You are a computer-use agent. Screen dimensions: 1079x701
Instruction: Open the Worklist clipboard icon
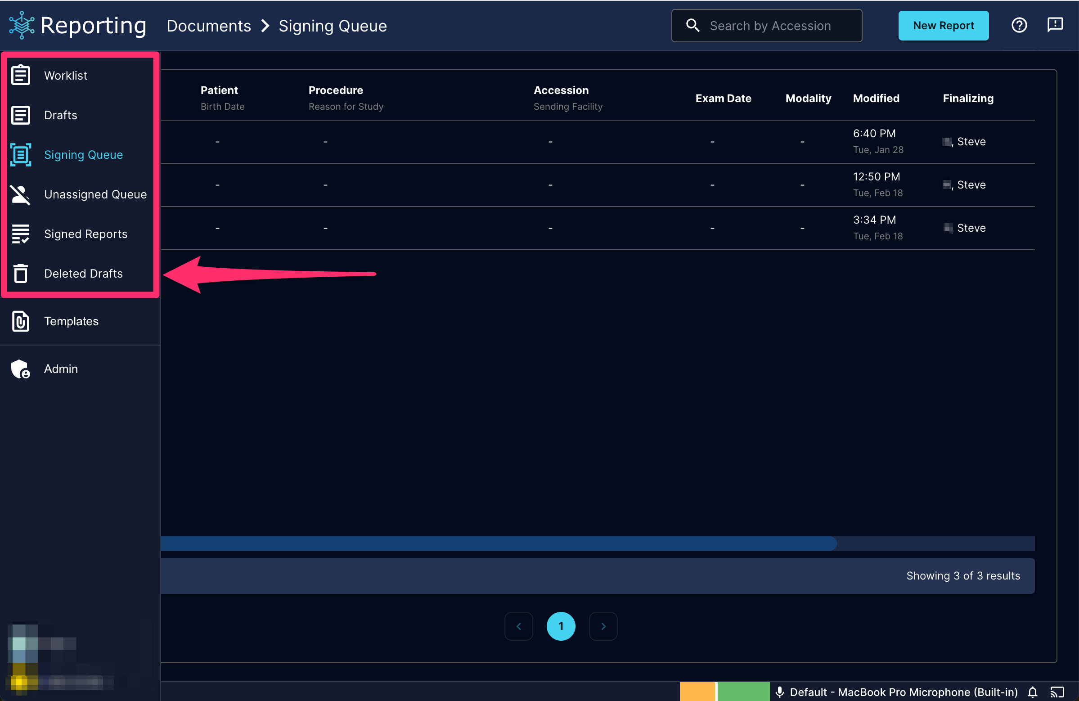pos(21,75)
